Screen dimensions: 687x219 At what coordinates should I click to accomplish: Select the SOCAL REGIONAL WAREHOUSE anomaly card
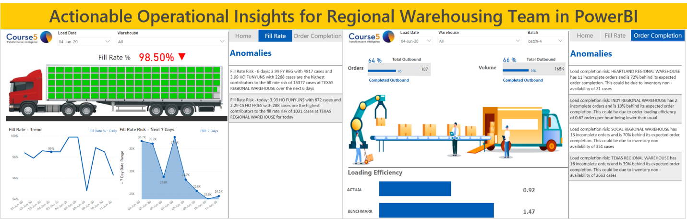(x=625, y=137)
